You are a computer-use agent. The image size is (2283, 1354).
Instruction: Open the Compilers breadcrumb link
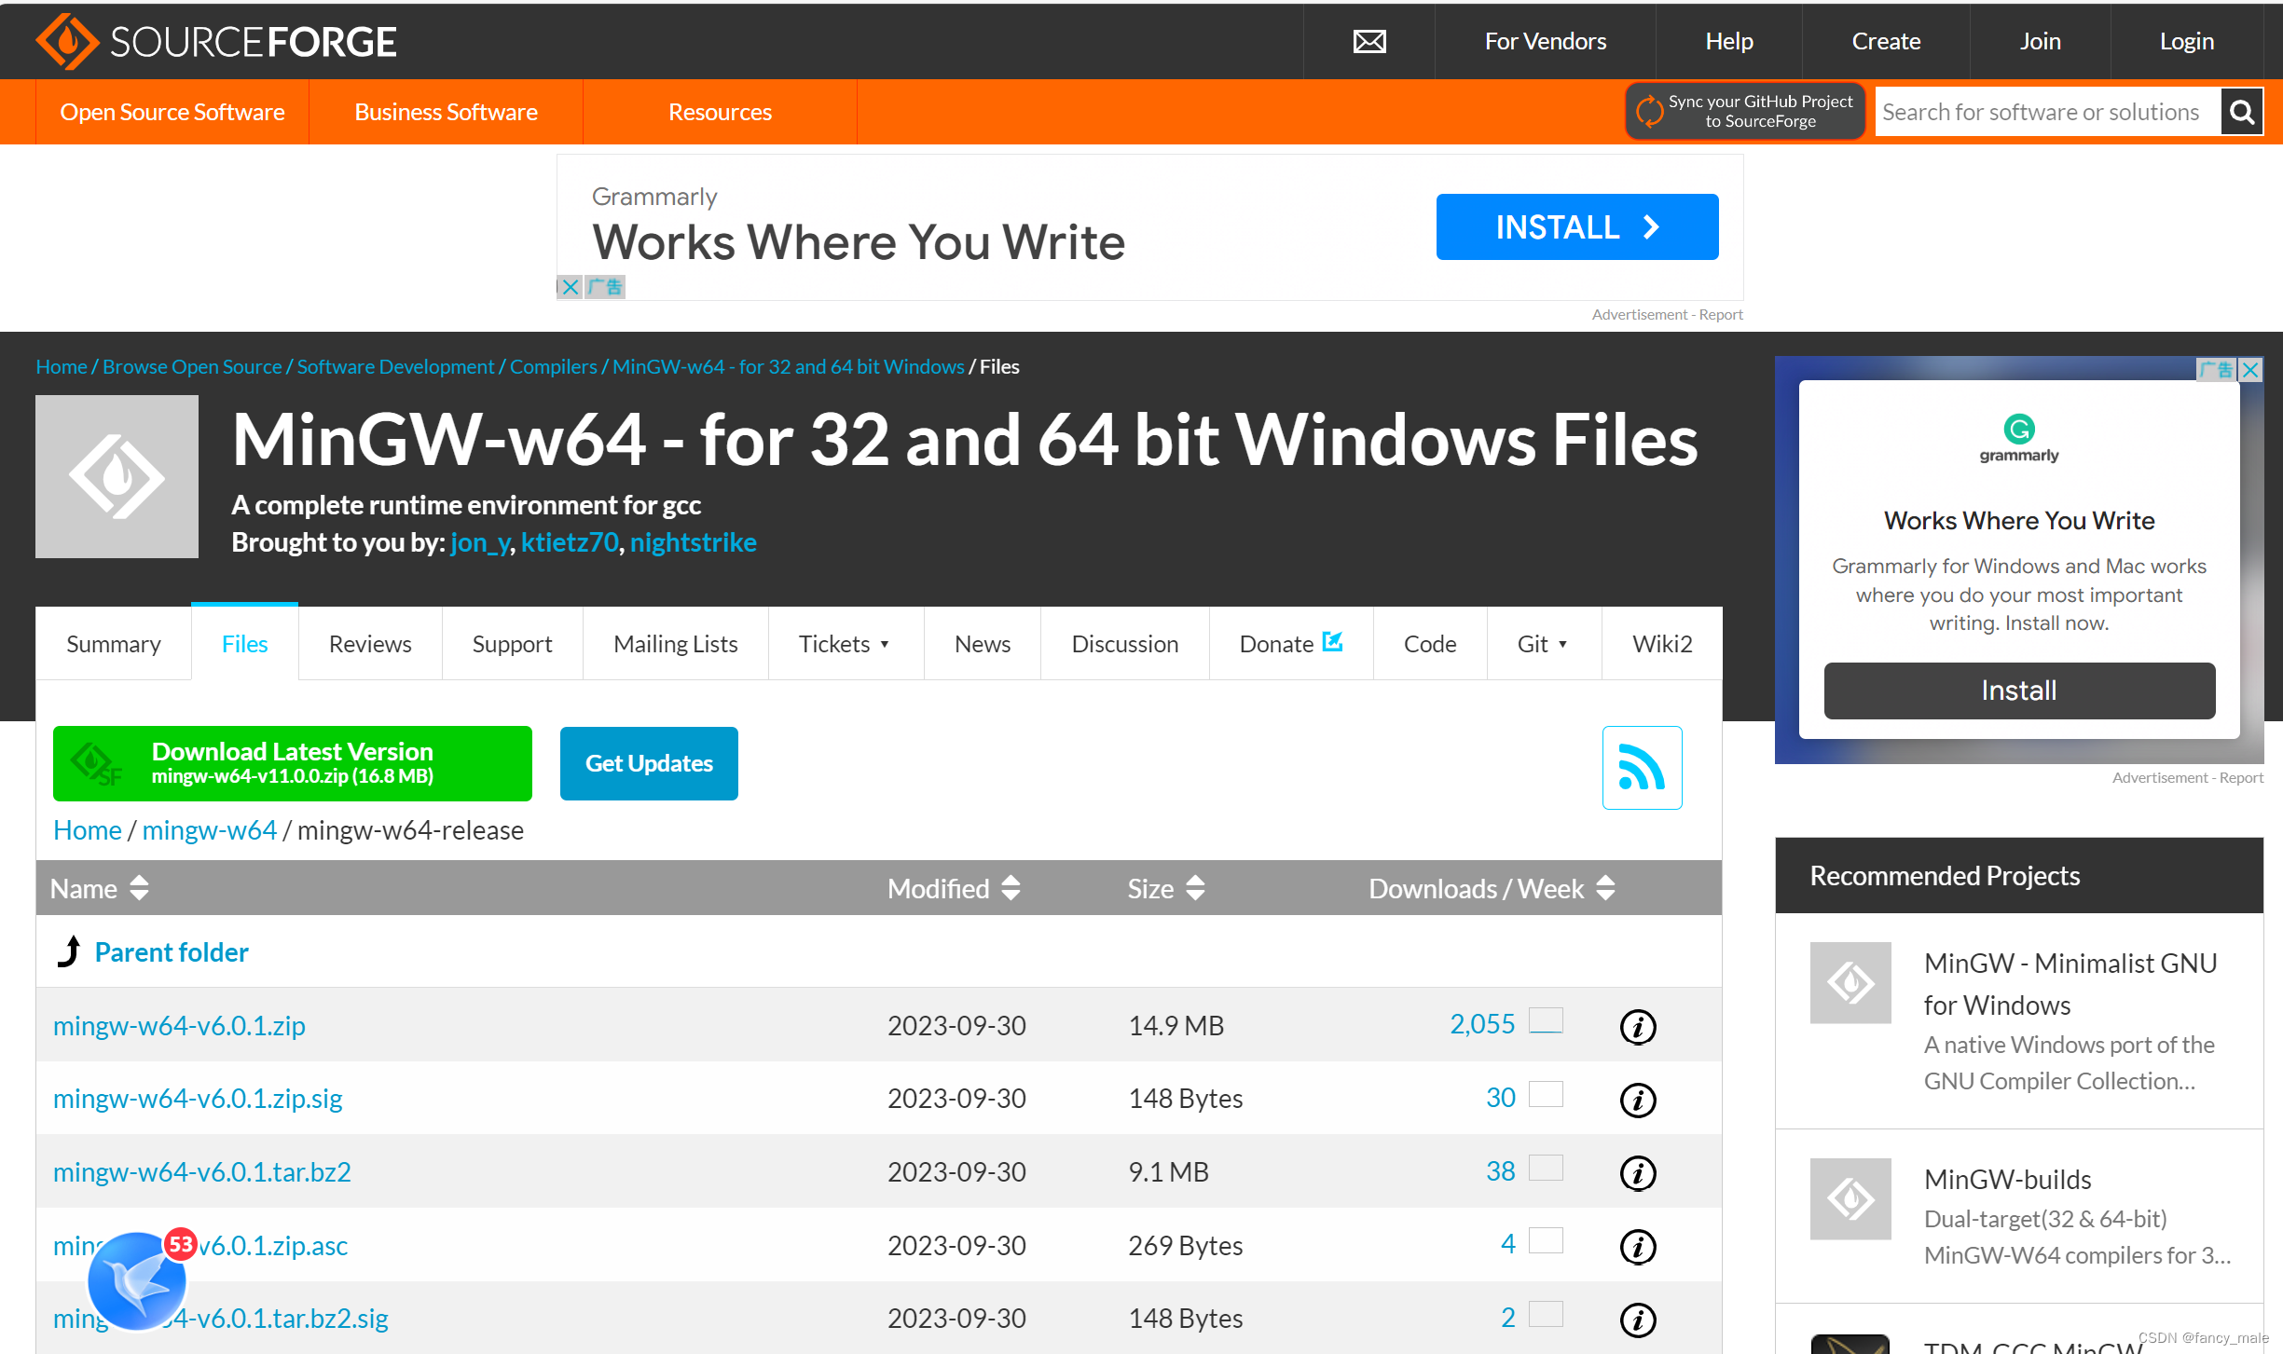coord(553,367)
